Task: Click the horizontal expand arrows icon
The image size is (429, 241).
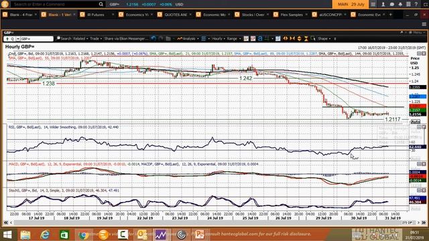Action: [286, 39]
